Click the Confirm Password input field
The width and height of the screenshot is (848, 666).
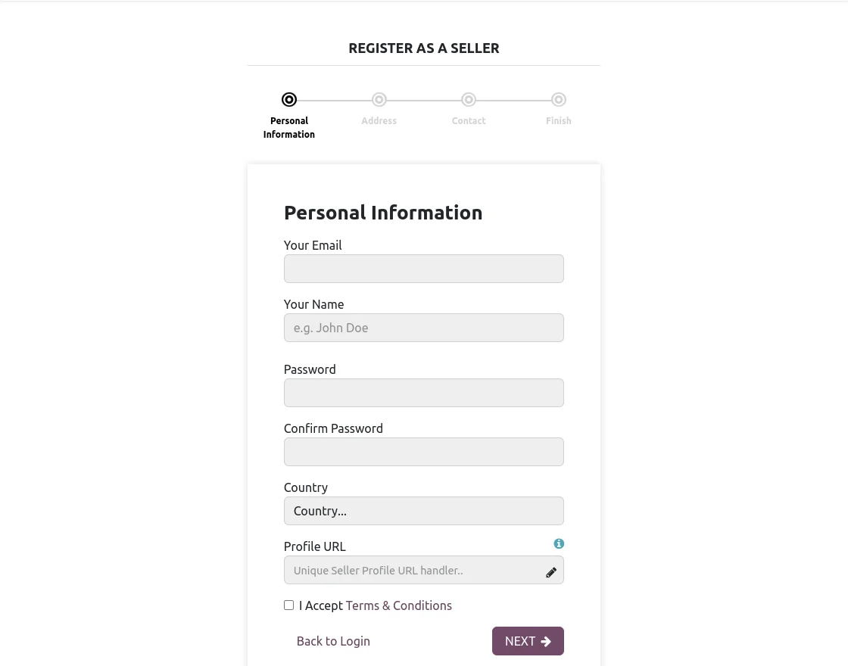[x=423, y=452]
